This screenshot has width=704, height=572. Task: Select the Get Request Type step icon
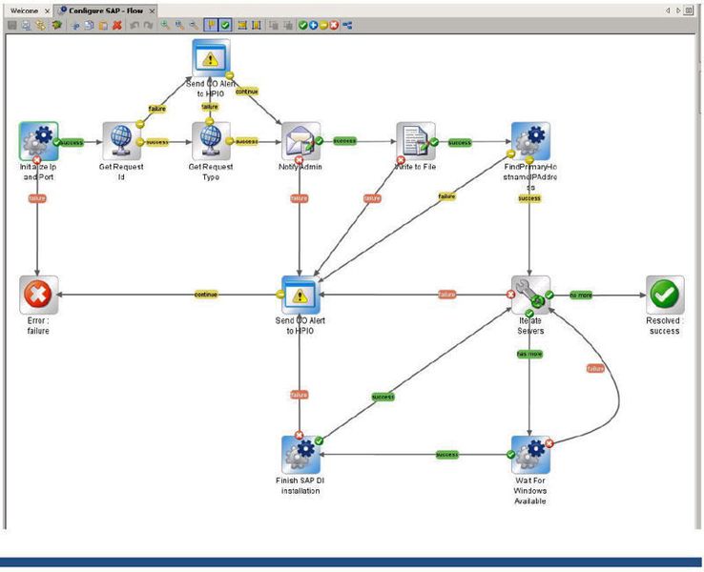[211, 141]
